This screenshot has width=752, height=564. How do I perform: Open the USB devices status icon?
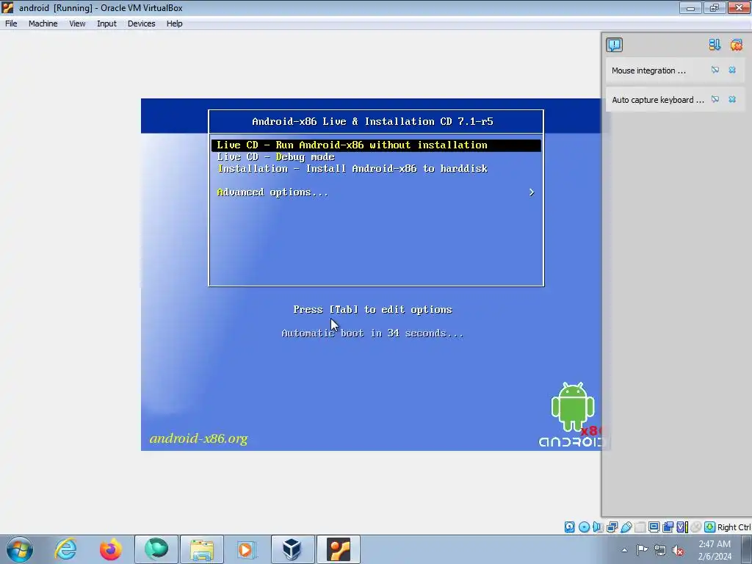[x=626, y=527]
